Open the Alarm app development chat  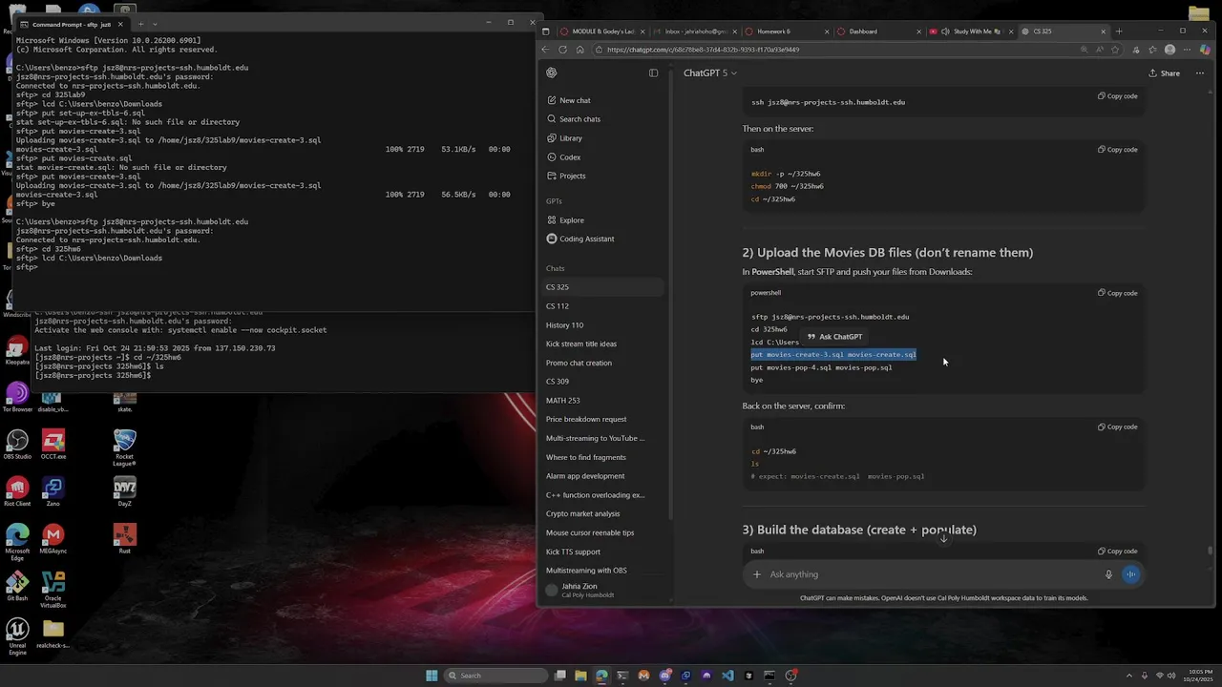(x=602, y=476)
